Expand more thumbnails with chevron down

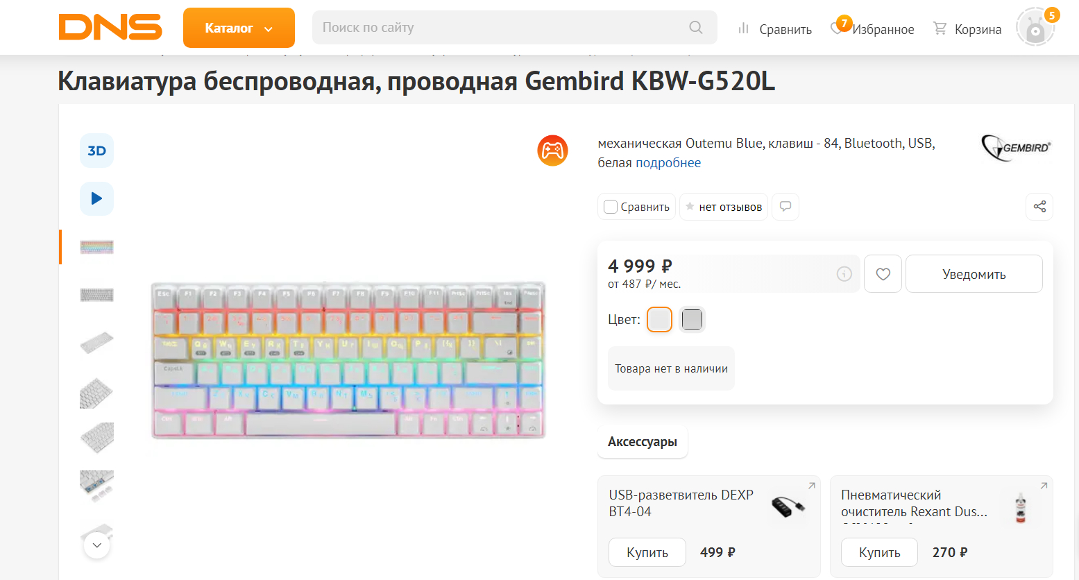(x=97, y=545)
